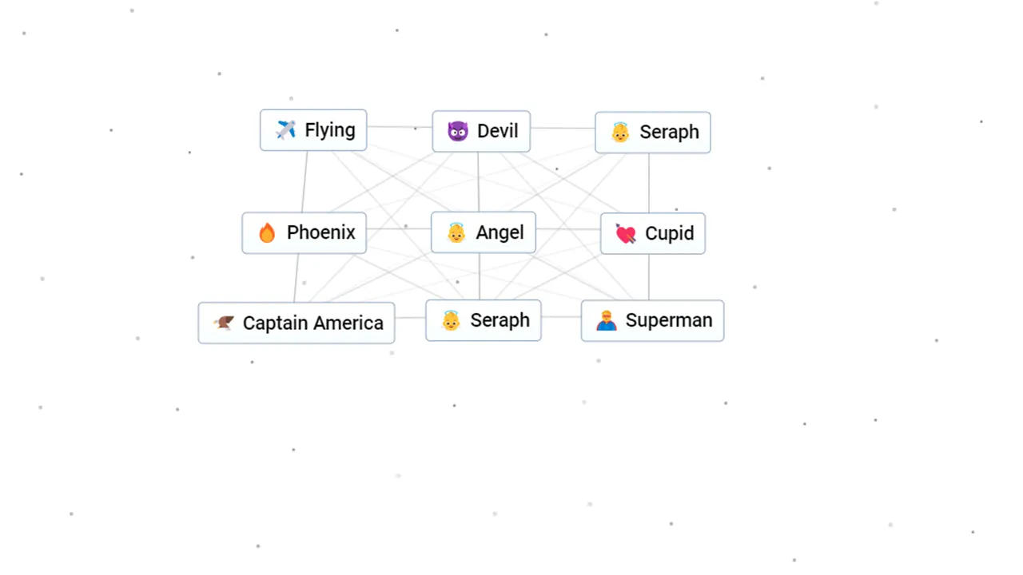
Task: Click the line connecting Cupid and Superman
Action: pyautogui.click(x=648, y=277)
